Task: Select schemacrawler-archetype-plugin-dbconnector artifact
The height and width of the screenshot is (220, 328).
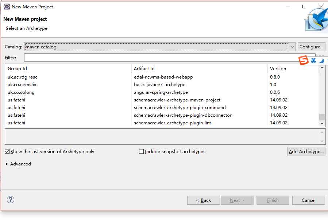Action: click(183, 115)
